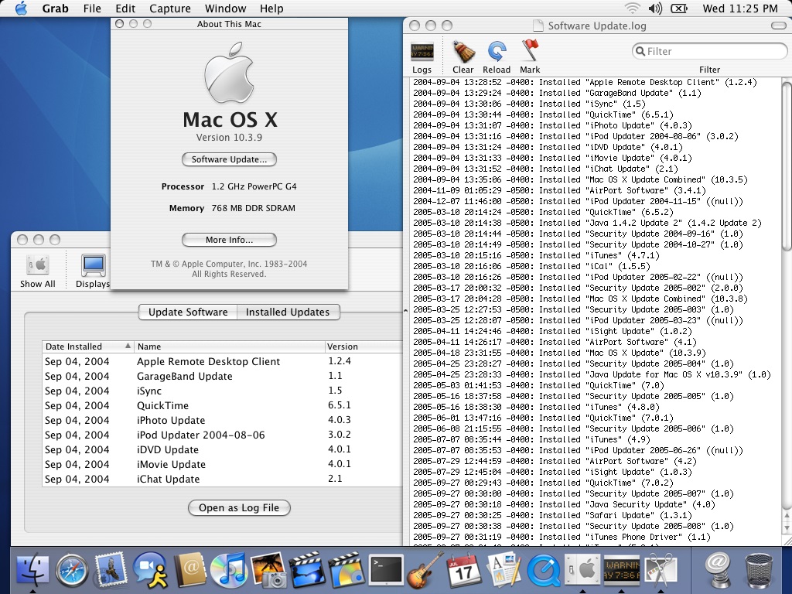
Task: Open the Displays preference icon
Action: pos(93,265)
